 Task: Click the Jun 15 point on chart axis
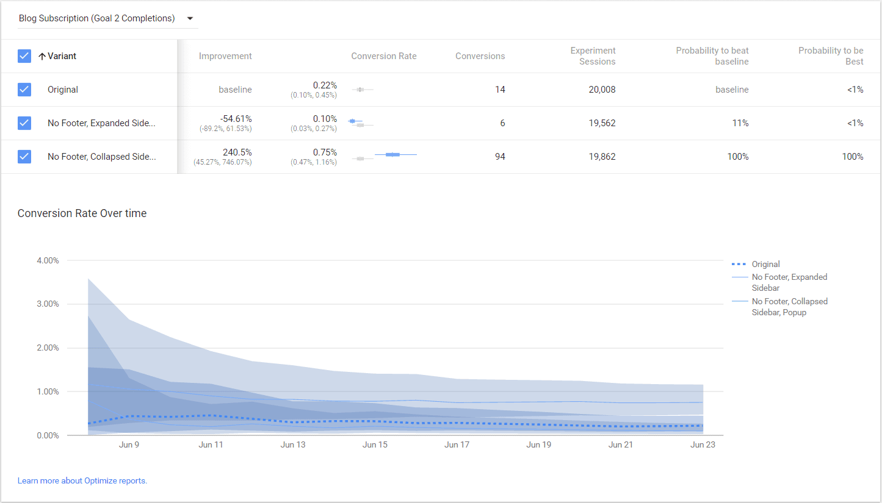click(375, 444)
